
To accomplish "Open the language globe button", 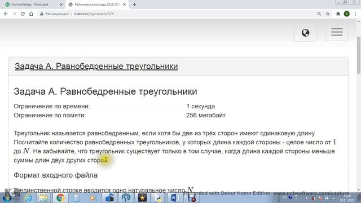I will (306, 33).
